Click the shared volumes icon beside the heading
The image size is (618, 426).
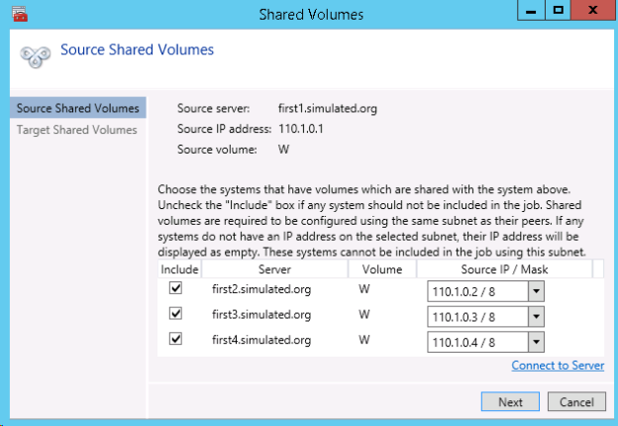[x=35, y=53]
